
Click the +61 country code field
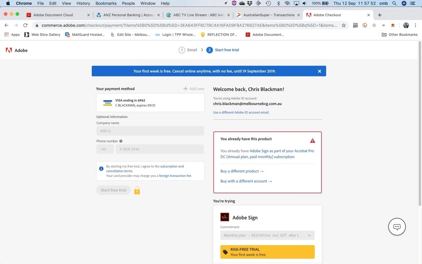(105, 149)
